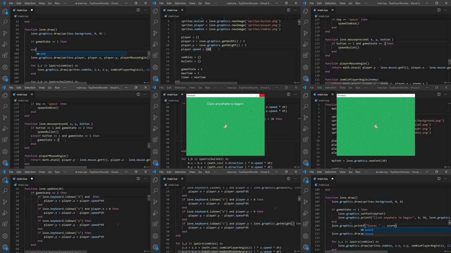This screenshot has height=253, width=451.
Task: Open Run and Debug in top-left VS Code window
Action: [5, 44]
